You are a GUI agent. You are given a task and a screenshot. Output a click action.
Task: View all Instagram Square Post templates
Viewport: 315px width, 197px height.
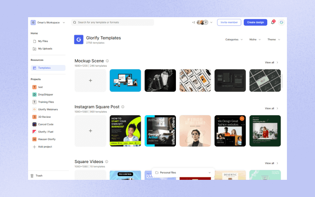(x=271, y=108)
